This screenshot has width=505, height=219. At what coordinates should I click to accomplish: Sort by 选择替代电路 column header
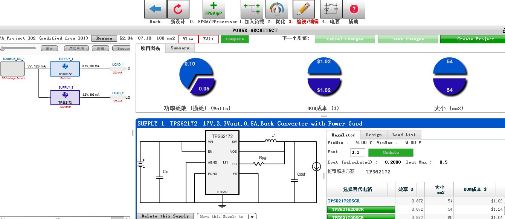[361, 189]
